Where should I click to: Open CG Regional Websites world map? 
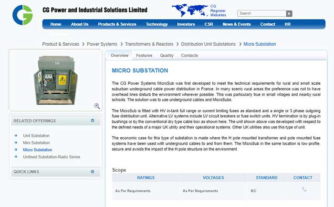point(190,10)
